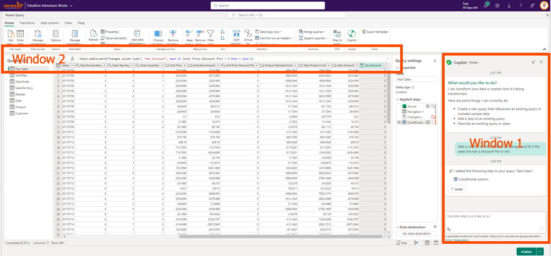Click Add data destination icon
Screen dimensions: 551x256
point(138,34)
